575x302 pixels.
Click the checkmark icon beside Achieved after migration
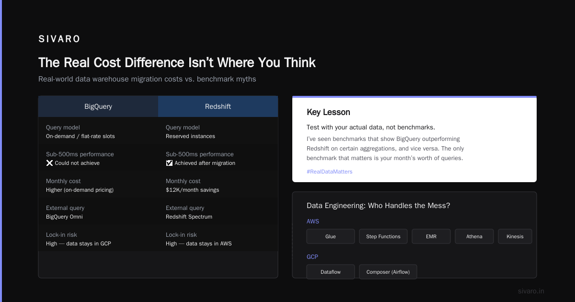169,163
